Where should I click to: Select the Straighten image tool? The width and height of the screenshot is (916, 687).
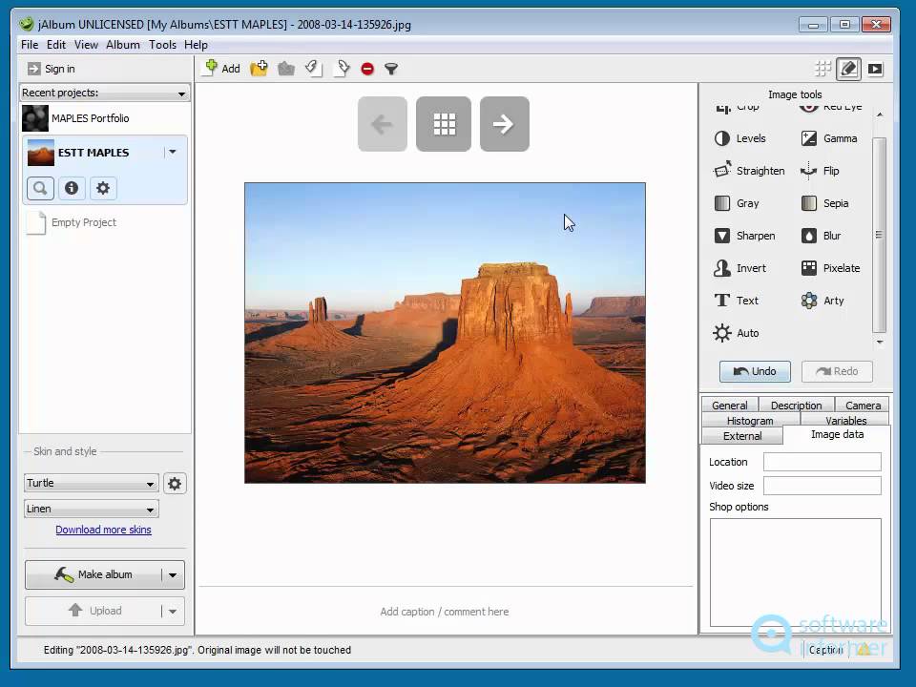750,171
